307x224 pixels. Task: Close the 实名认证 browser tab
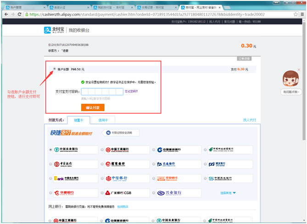[x=88, y=7]
